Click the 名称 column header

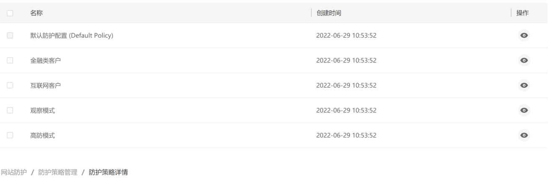[36, 13]
